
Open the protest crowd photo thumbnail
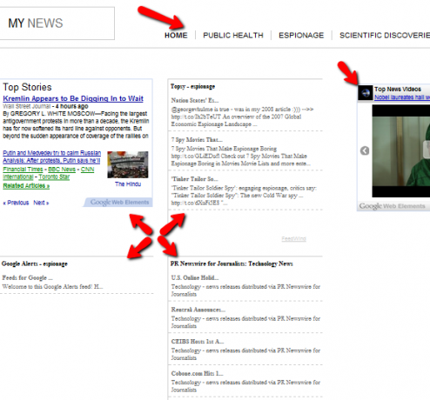point(128,164)
